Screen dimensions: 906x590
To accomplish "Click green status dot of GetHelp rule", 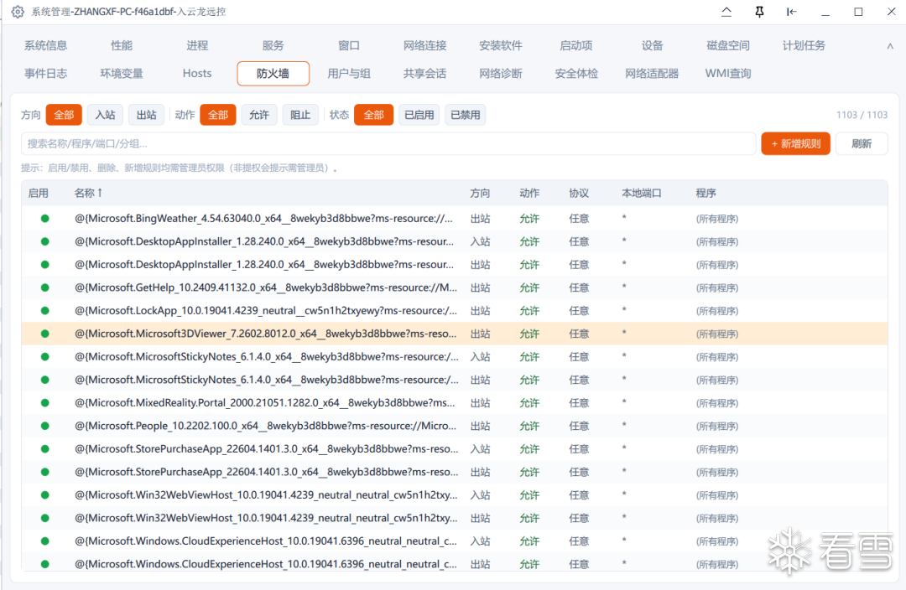I will (x=44, y=287).
